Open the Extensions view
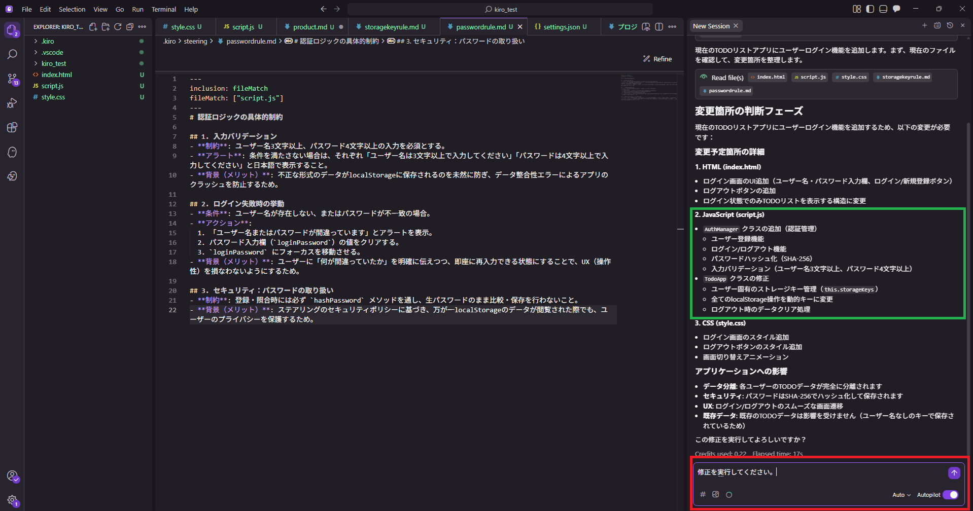973x511 pixels. pos(12,128)
